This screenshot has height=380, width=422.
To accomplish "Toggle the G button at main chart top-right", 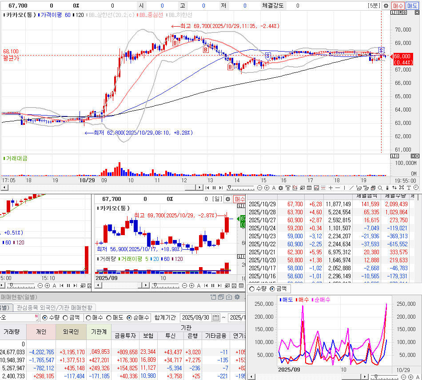I will pos(405,12).
